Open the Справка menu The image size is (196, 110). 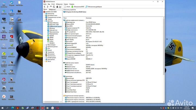click(72, 4)
